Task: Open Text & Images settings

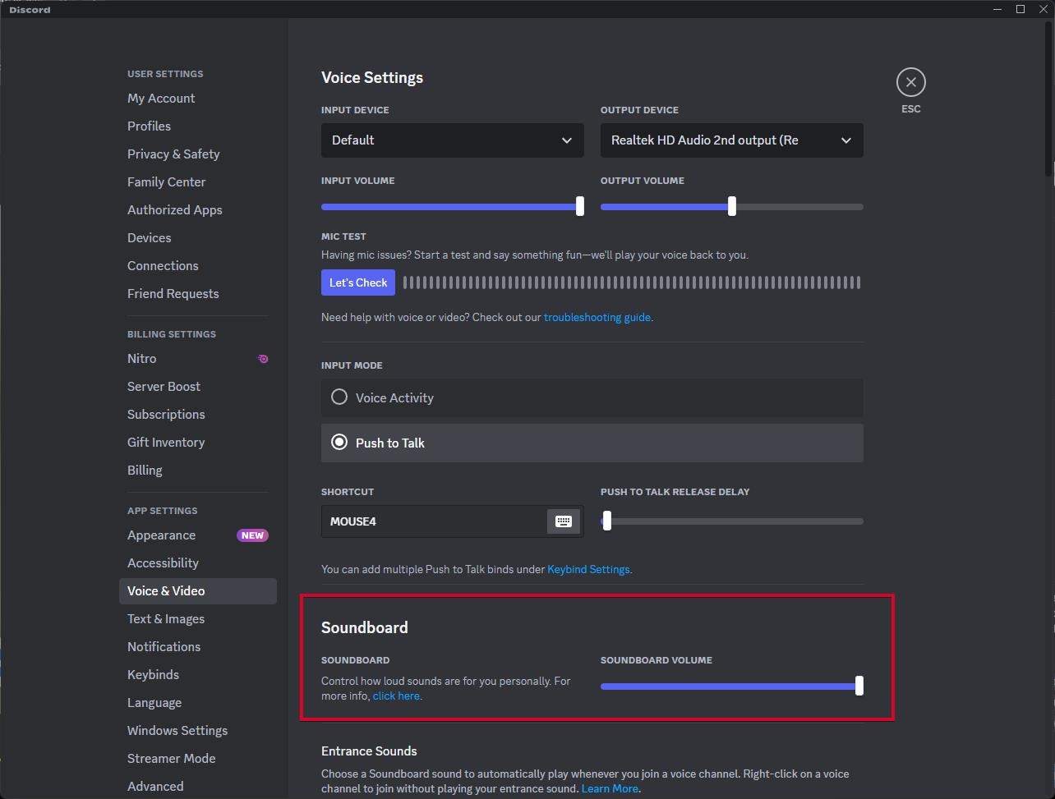Action: tap(198, 619)
